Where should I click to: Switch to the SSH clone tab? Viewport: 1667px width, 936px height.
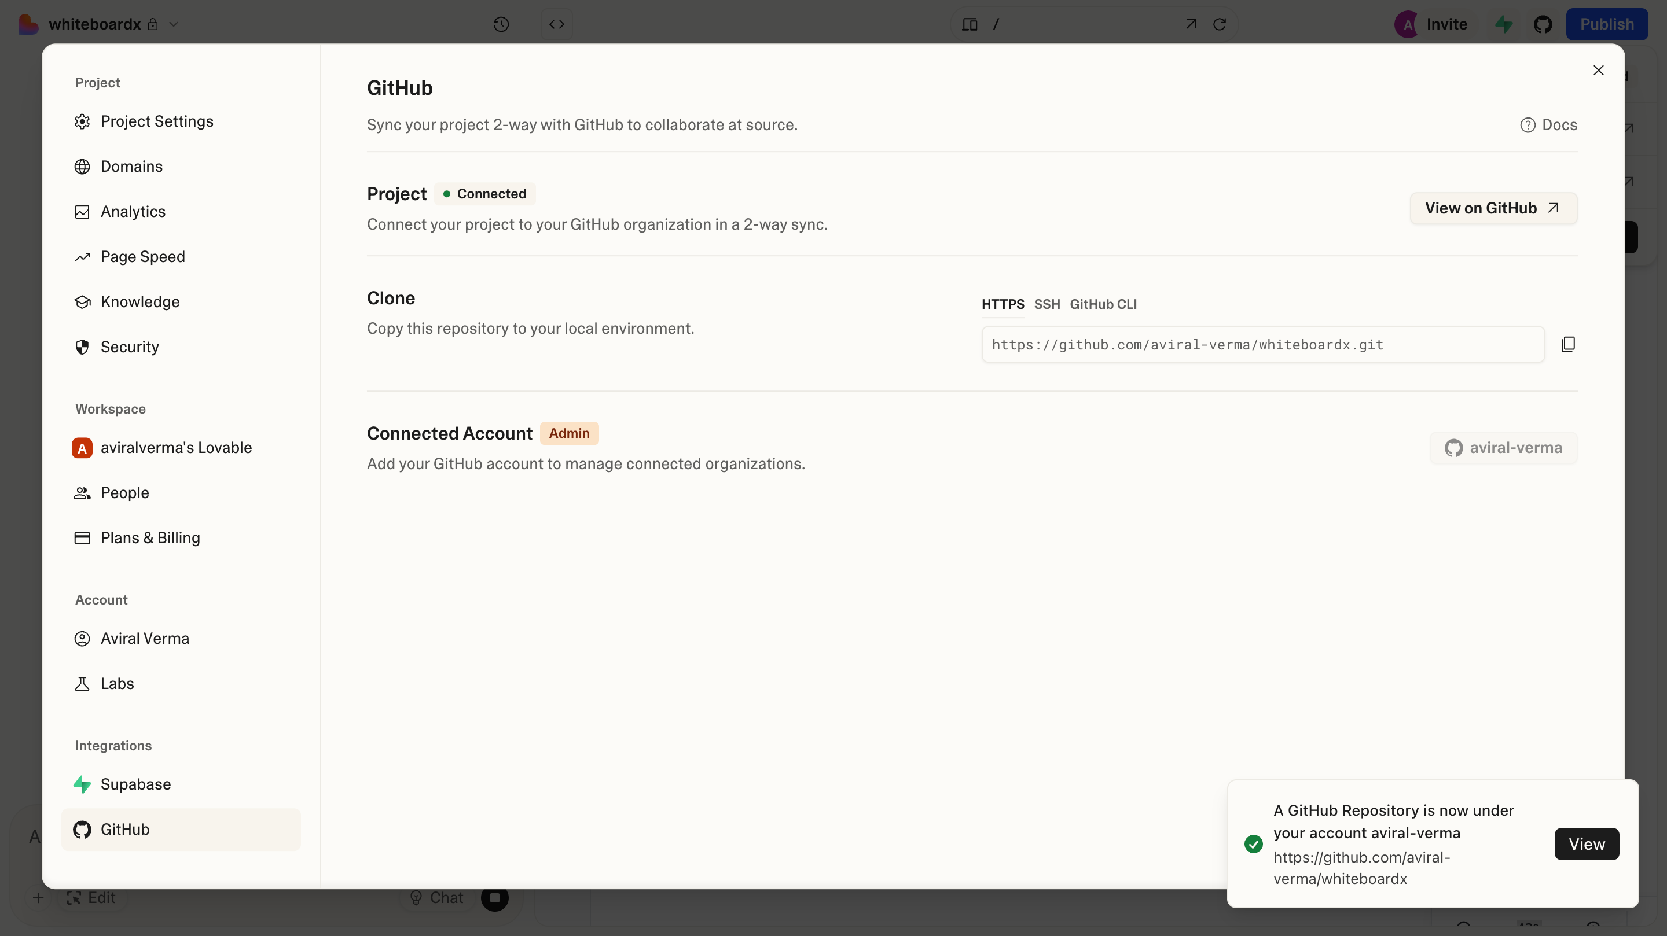point(1047,304)
